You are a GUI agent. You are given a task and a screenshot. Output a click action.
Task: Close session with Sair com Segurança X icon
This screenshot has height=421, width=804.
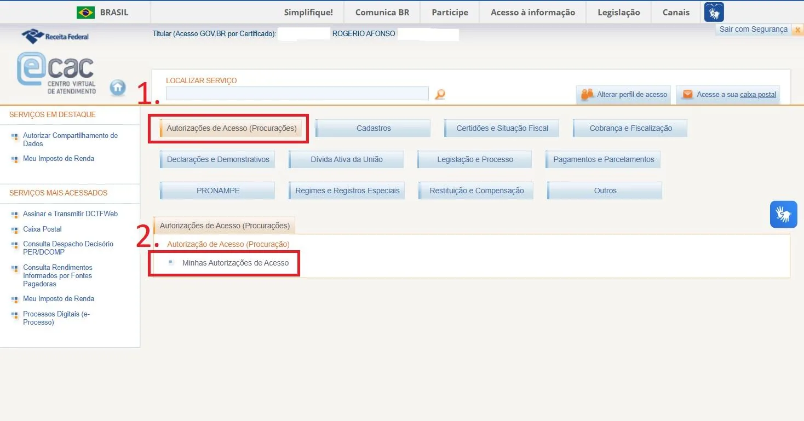tap(797, 30)
